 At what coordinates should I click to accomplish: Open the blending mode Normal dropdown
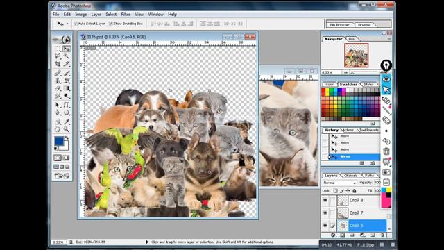[x=339, y=183]
